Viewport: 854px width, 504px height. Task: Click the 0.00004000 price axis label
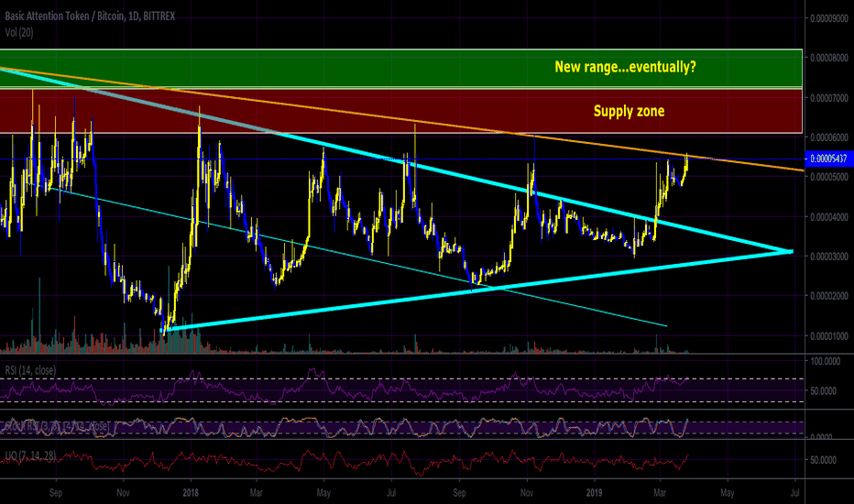[x=829, y=217]
